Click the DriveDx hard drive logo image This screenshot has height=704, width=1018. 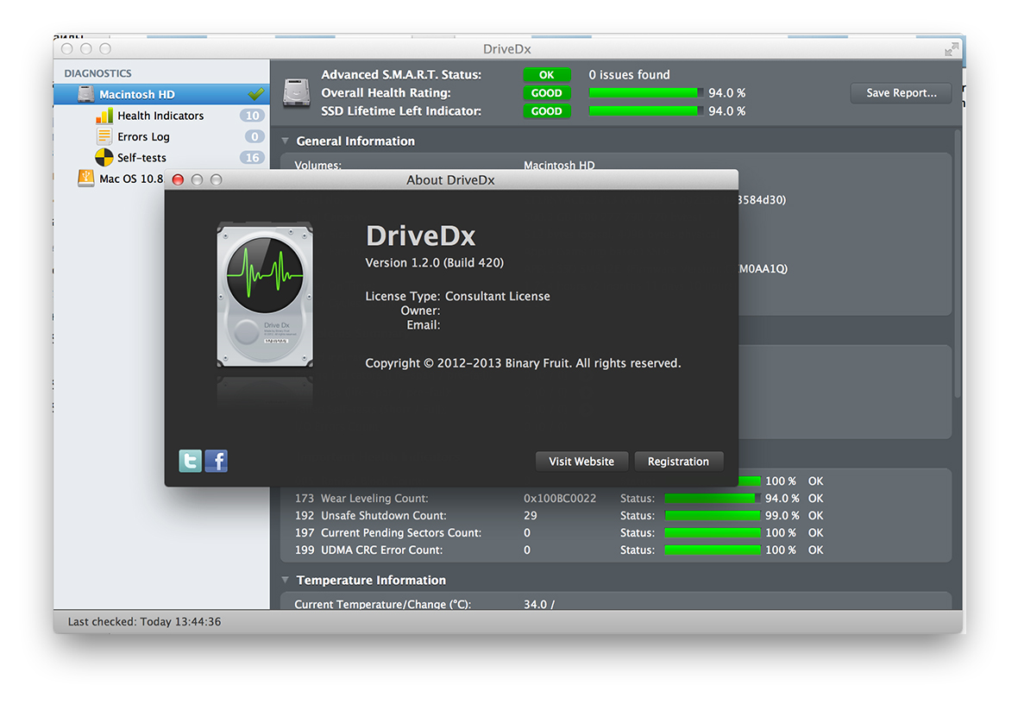tap(265, 294)
